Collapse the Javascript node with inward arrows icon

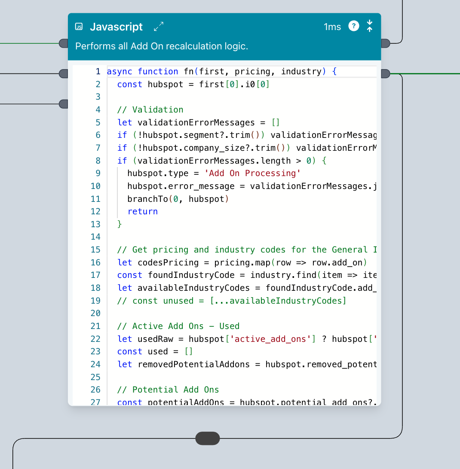pos(369,26)
